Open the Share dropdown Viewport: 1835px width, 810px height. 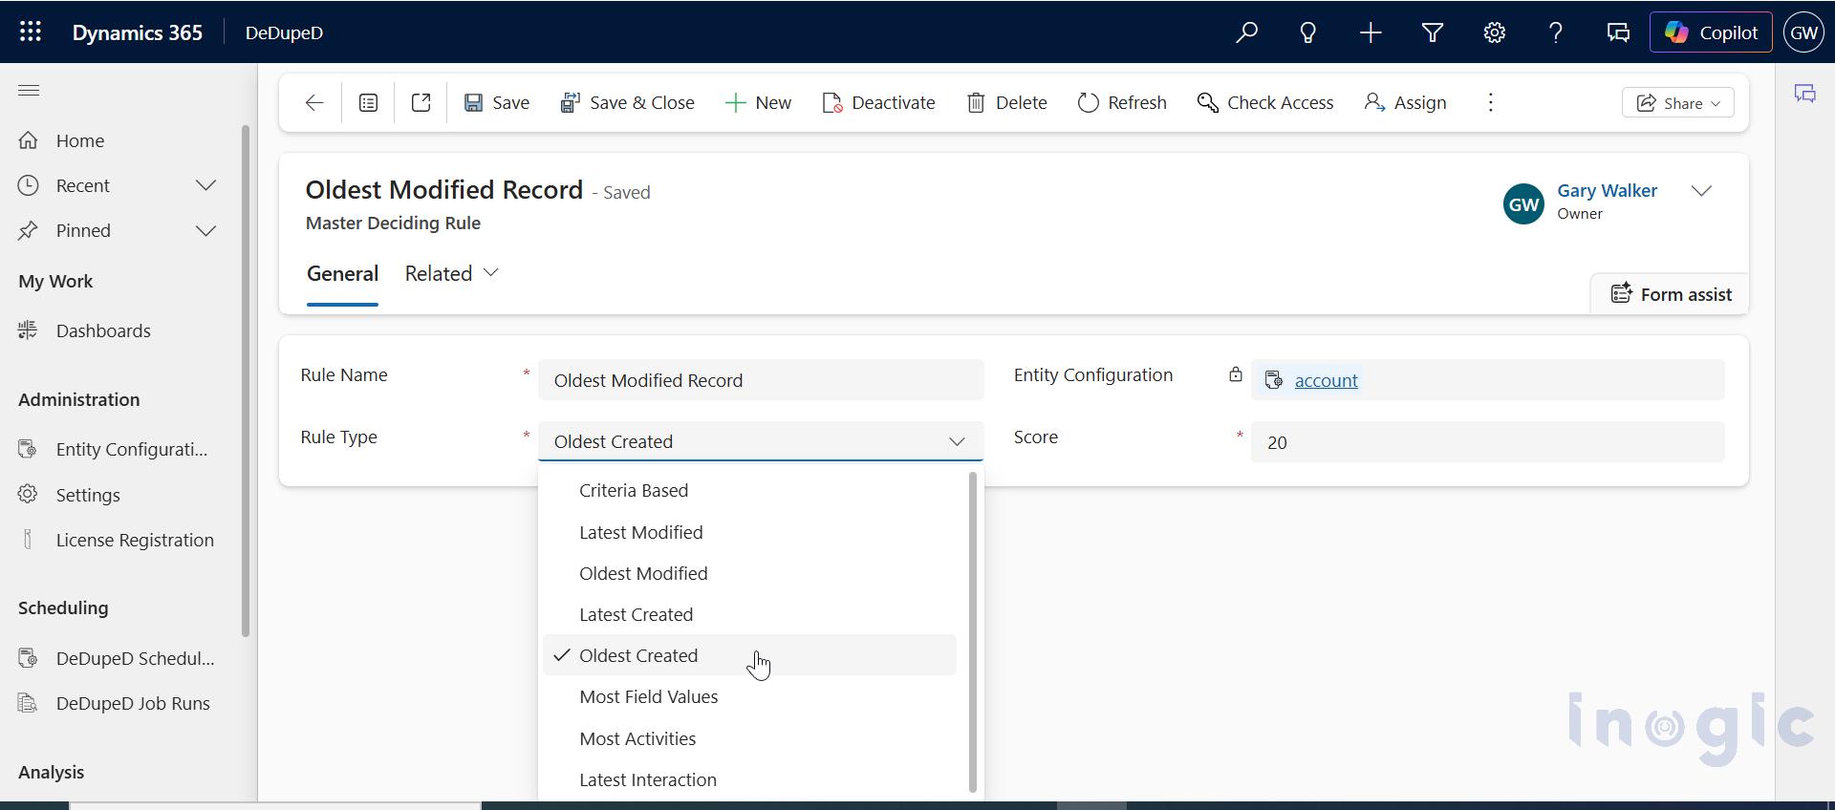[1678, 103]
